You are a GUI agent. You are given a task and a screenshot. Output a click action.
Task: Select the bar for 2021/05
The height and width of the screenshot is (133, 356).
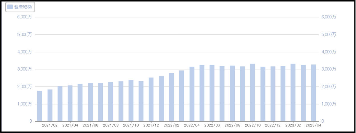(x=80, y=102)
